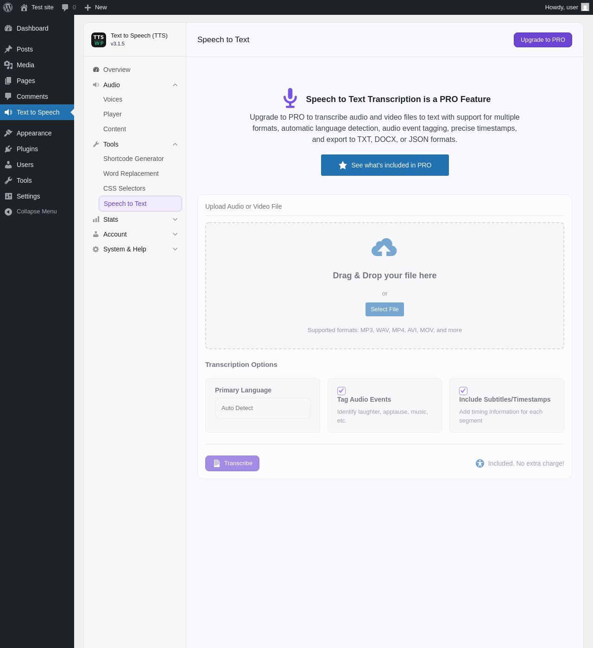Click the accessibility icon beside Included text
Image resolution: width=593 pixels, height=648 pixels.
(480, 463)
